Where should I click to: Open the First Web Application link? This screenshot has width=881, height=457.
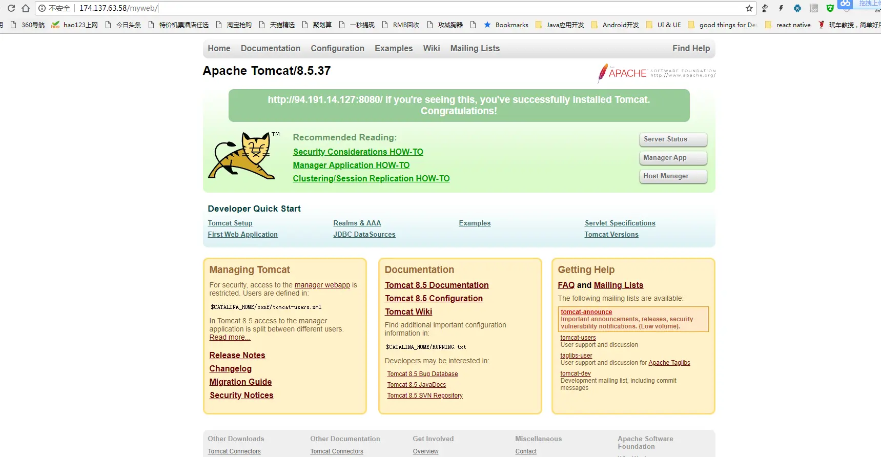coord(242,235)
